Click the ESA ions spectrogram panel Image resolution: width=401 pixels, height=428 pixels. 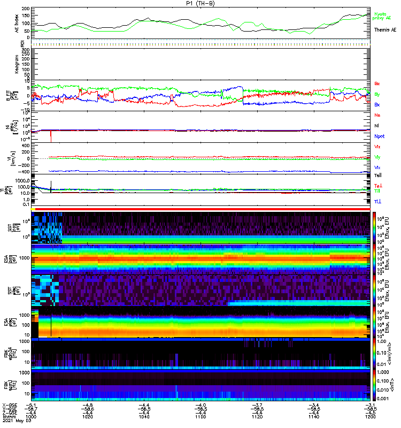coord(200,259)
